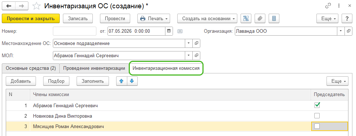
Task: Click the Записать button
Action: [x=78, y=19]
